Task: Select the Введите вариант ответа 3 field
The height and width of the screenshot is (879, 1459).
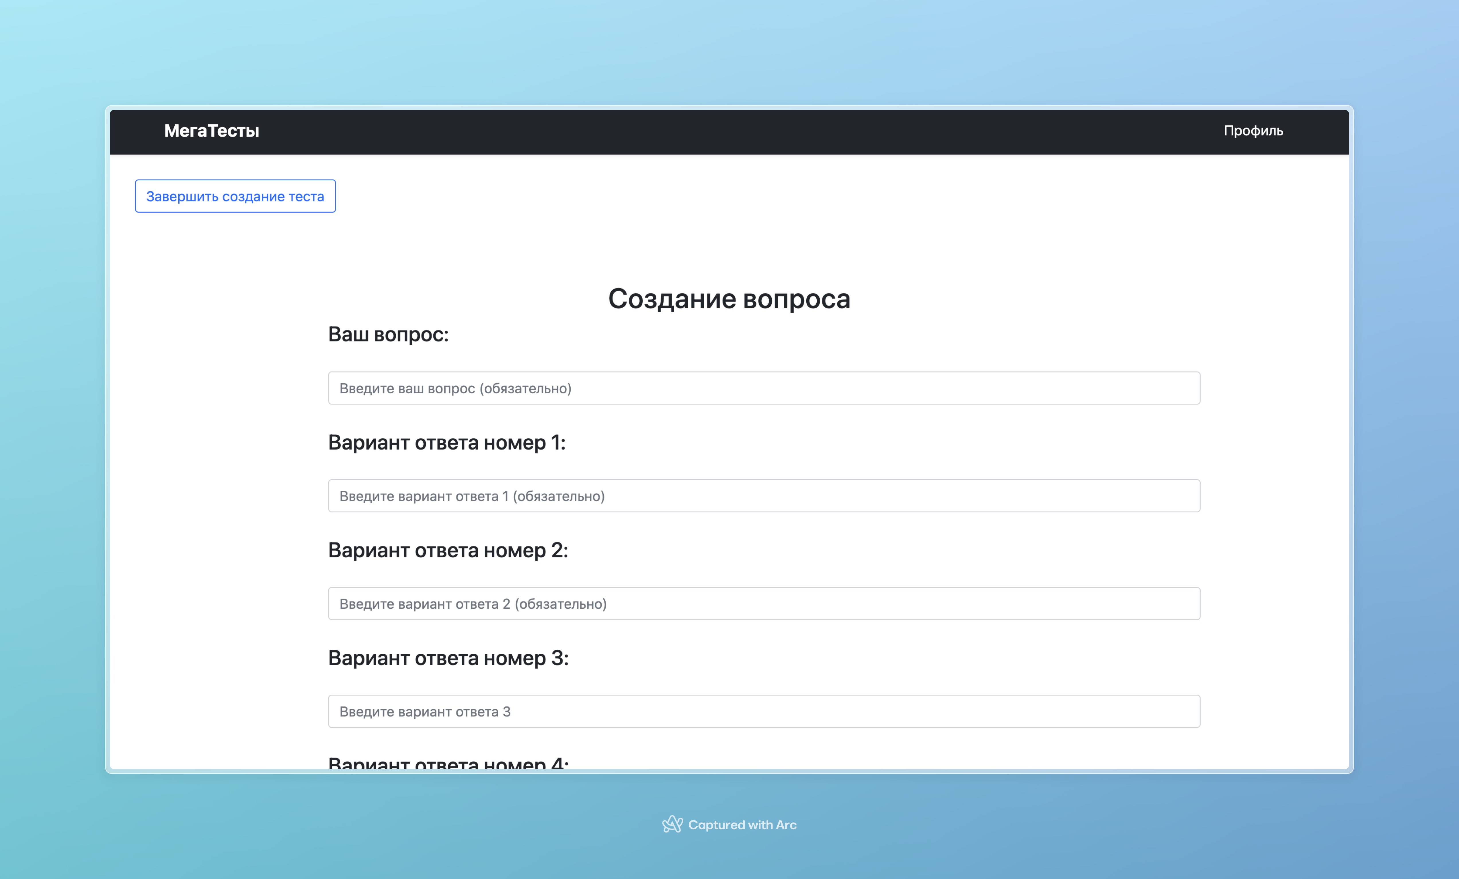Action: pyautogui.click(x=764, y=712)
